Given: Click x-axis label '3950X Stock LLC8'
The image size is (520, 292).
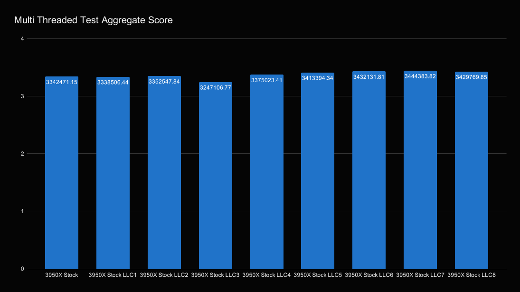Looking at the screenshot, I should tap(472, 275).
